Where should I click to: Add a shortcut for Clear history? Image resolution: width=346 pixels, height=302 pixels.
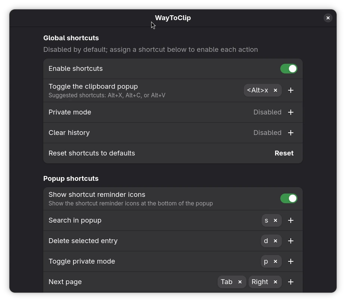pos(291,133)
